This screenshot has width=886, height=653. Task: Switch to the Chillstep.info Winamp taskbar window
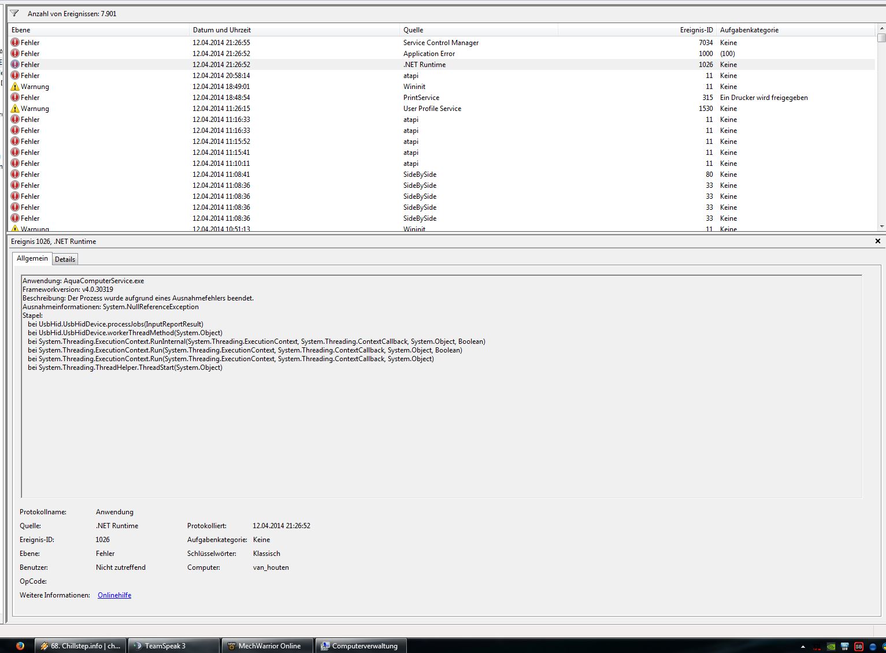(80, 646)
